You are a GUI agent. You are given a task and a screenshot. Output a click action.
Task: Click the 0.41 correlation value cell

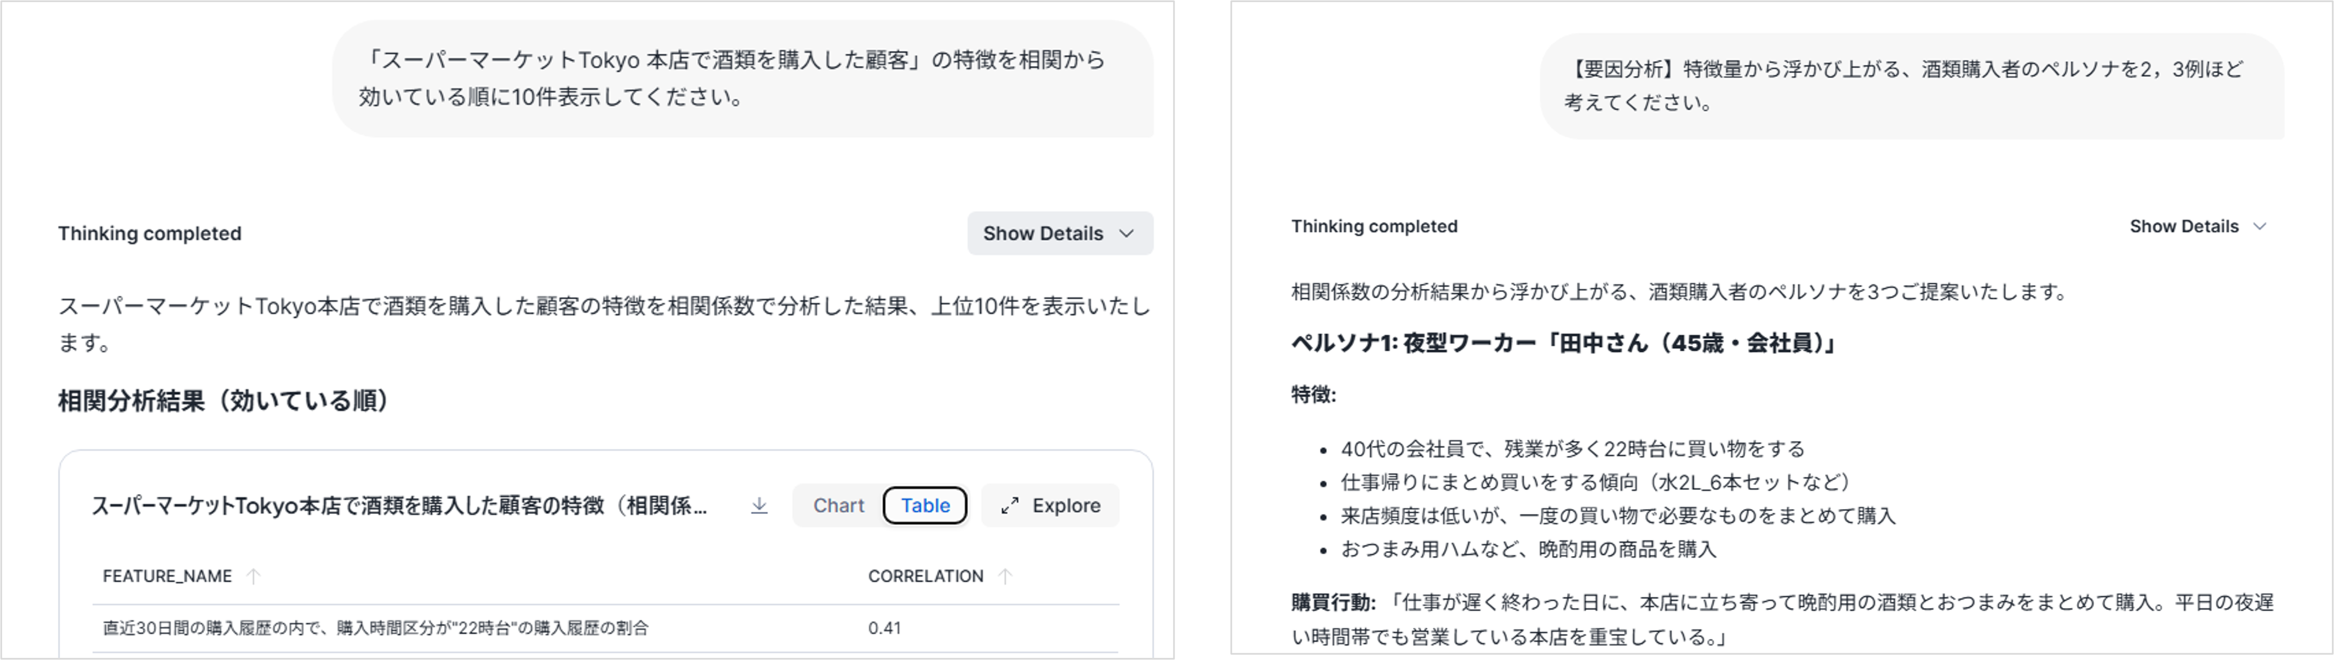point(884,628)
